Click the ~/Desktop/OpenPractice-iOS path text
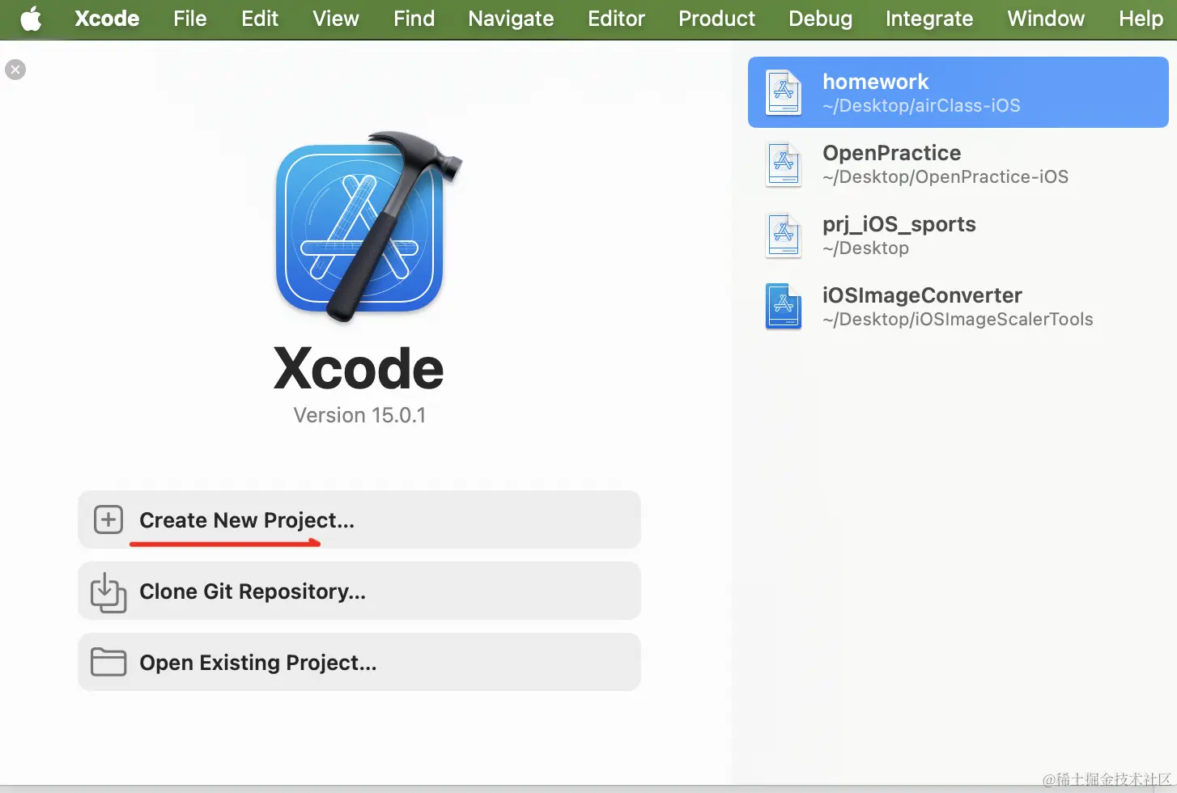Image resolution: width=1177 pixels, height=793 pixels. pos(945,177)
